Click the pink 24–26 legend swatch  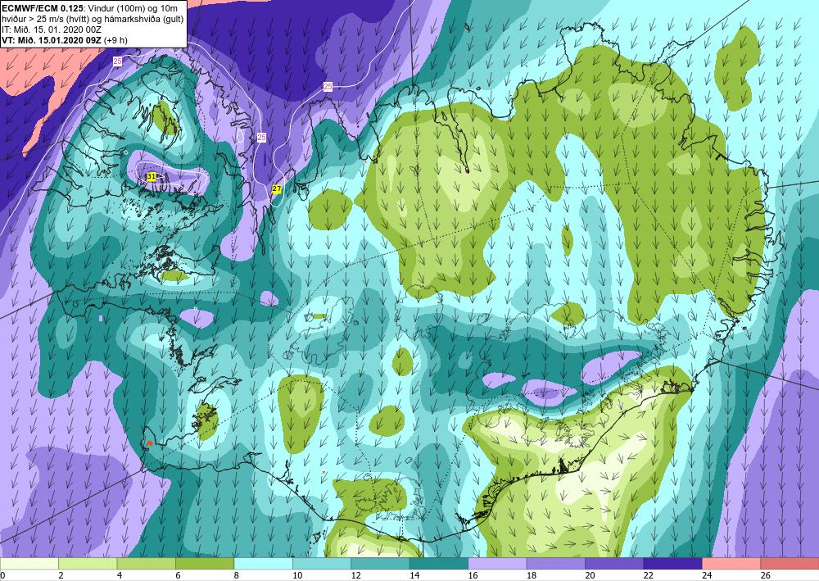pyautogui.click(x=731, y=564)
